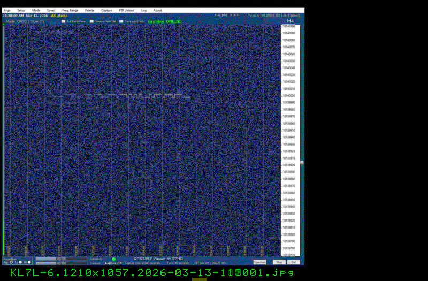Image resolution: width=428 pixels, height=281 pixels.
Task: Open the Log menu
Action: 144,10
